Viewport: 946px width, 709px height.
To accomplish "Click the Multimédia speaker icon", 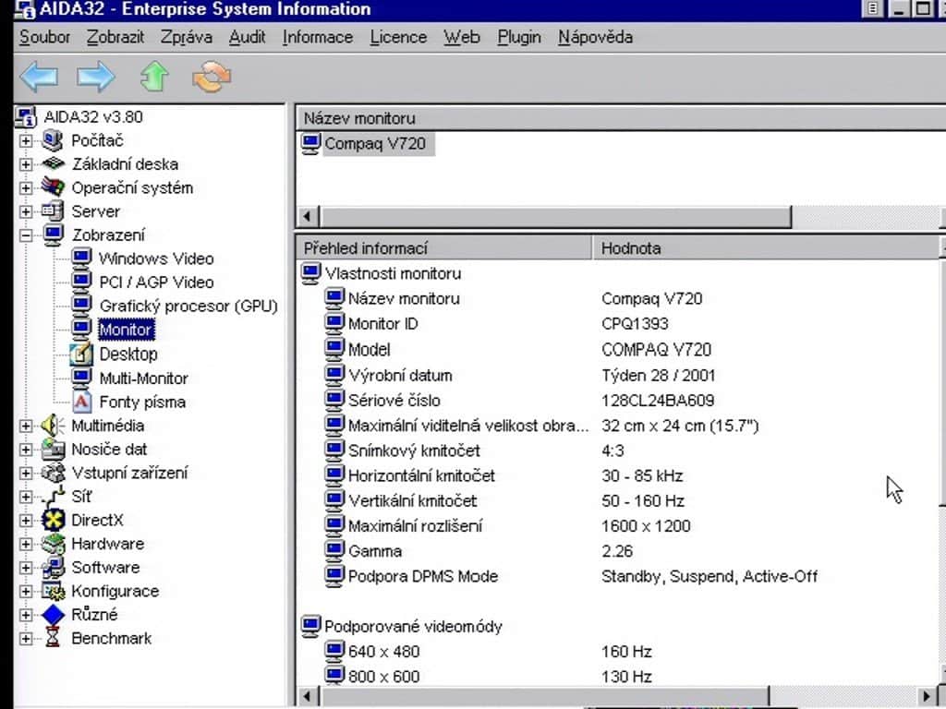I will coord(53,426).
